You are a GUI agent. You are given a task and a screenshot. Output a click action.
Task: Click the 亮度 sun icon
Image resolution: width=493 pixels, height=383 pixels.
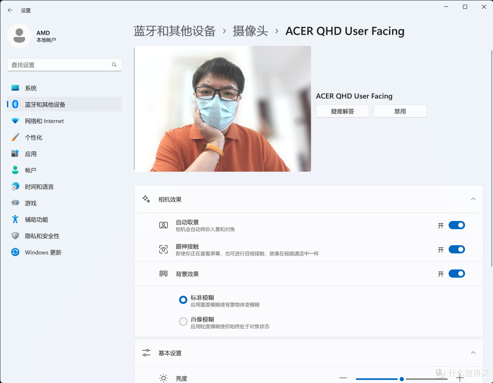163,378
